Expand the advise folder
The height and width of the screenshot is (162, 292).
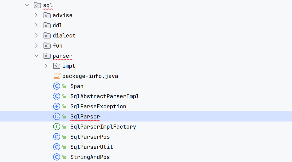coord(36,15)
